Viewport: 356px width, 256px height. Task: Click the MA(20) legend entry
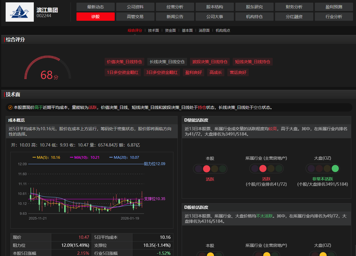tap(124, 157)
